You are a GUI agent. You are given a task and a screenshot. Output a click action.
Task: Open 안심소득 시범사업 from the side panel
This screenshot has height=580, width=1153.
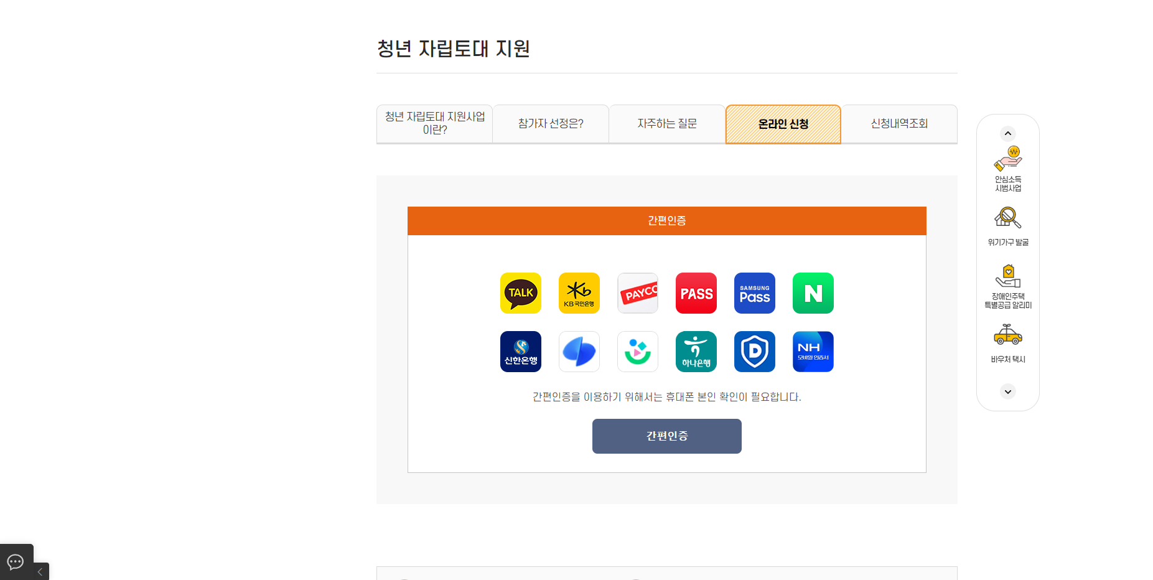(1007, 168)
